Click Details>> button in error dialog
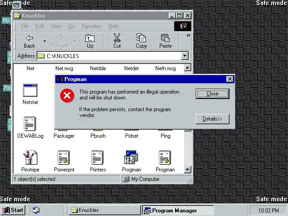Viewport: 288px width, 216px height. (x=212, y=119)
